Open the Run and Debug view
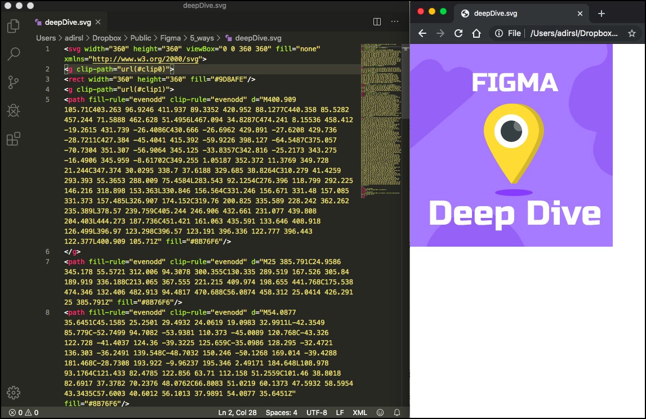The image size is (646, 419). [x=12, y=110]
